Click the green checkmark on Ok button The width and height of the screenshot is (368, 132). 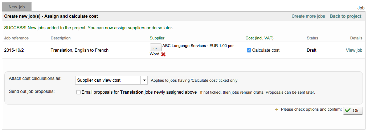pos(348,110)
